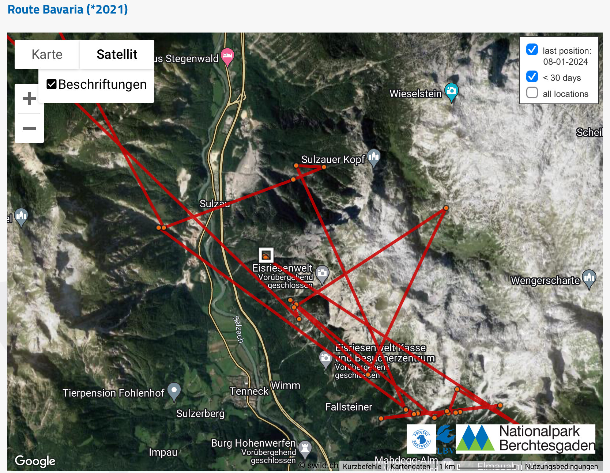Disable the Beschriftungen labels checkbox

tap(52, 84)
